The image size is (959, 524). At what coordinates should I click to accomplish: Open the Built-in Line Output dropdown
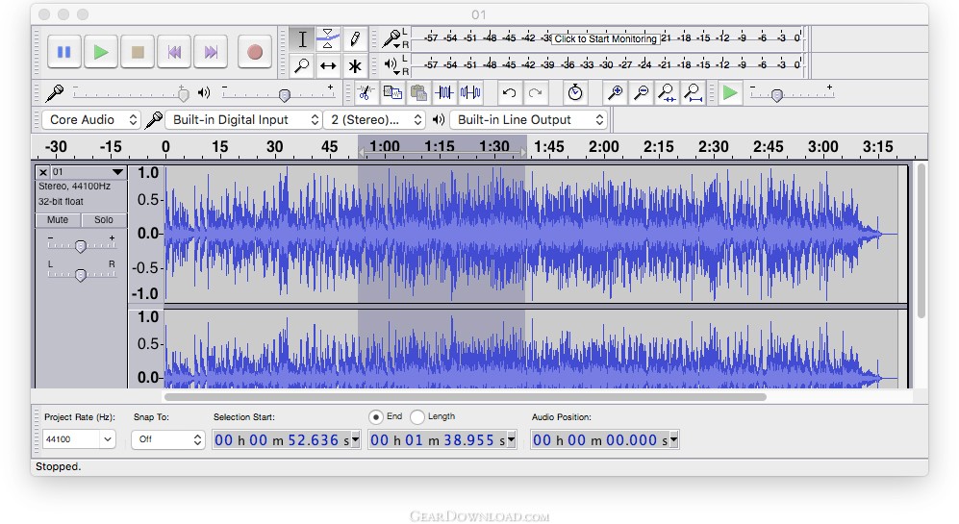click(528, 120)
